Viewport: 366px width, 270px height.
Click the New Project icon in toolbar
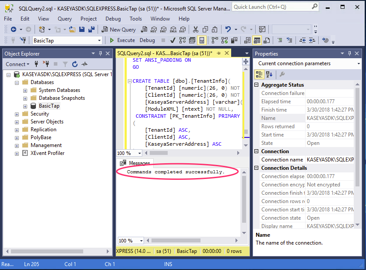[42, 29]
